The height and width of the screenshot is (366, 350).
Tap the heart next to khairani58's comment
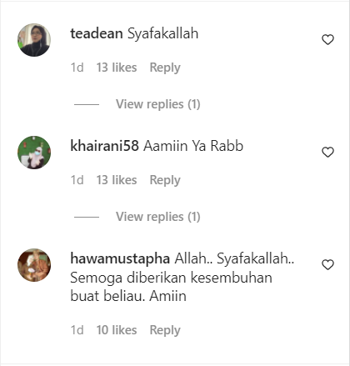tap(327, 152)
